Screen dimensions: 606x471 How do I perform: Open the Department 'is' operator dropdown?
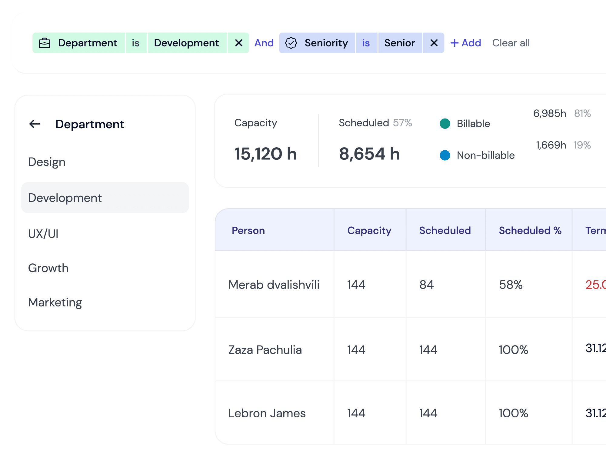click(x=136, y=43)
